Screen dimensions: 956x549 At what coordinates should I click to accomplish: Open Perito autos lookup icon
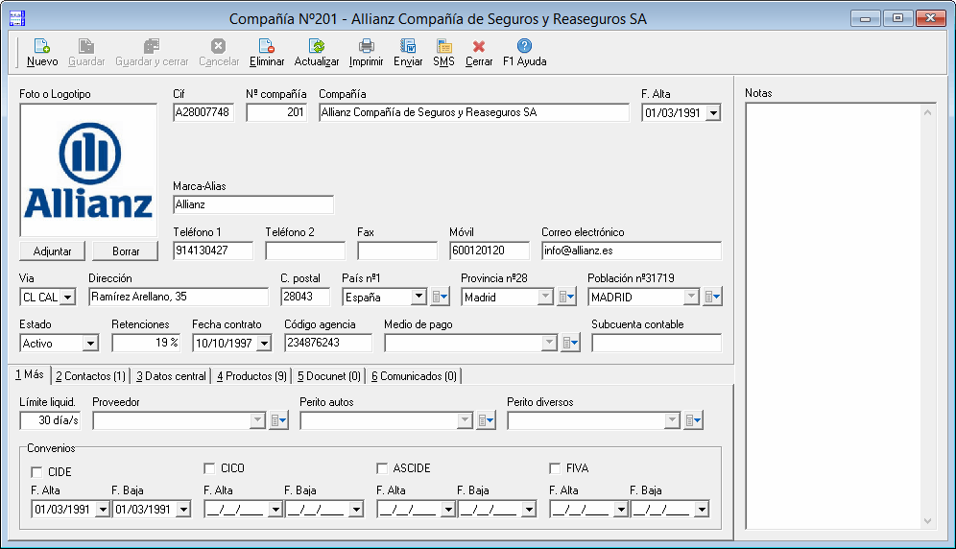486,420
